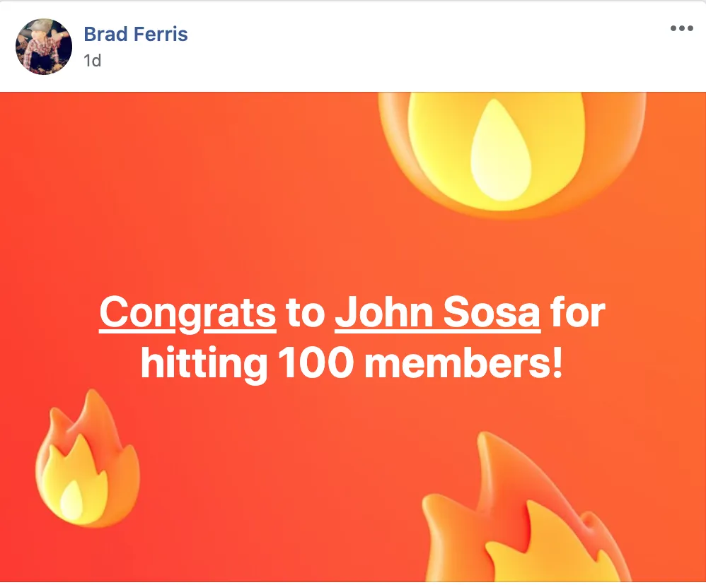Click the word "to" between Congrats and John
Screen dimensions: 706x585
pos(306,314)
